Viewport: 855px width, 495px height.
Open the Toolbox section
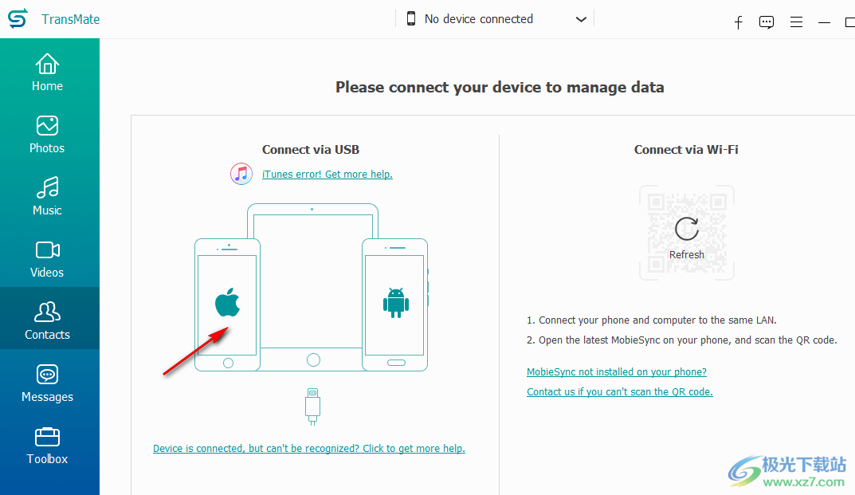click(48, 446)
